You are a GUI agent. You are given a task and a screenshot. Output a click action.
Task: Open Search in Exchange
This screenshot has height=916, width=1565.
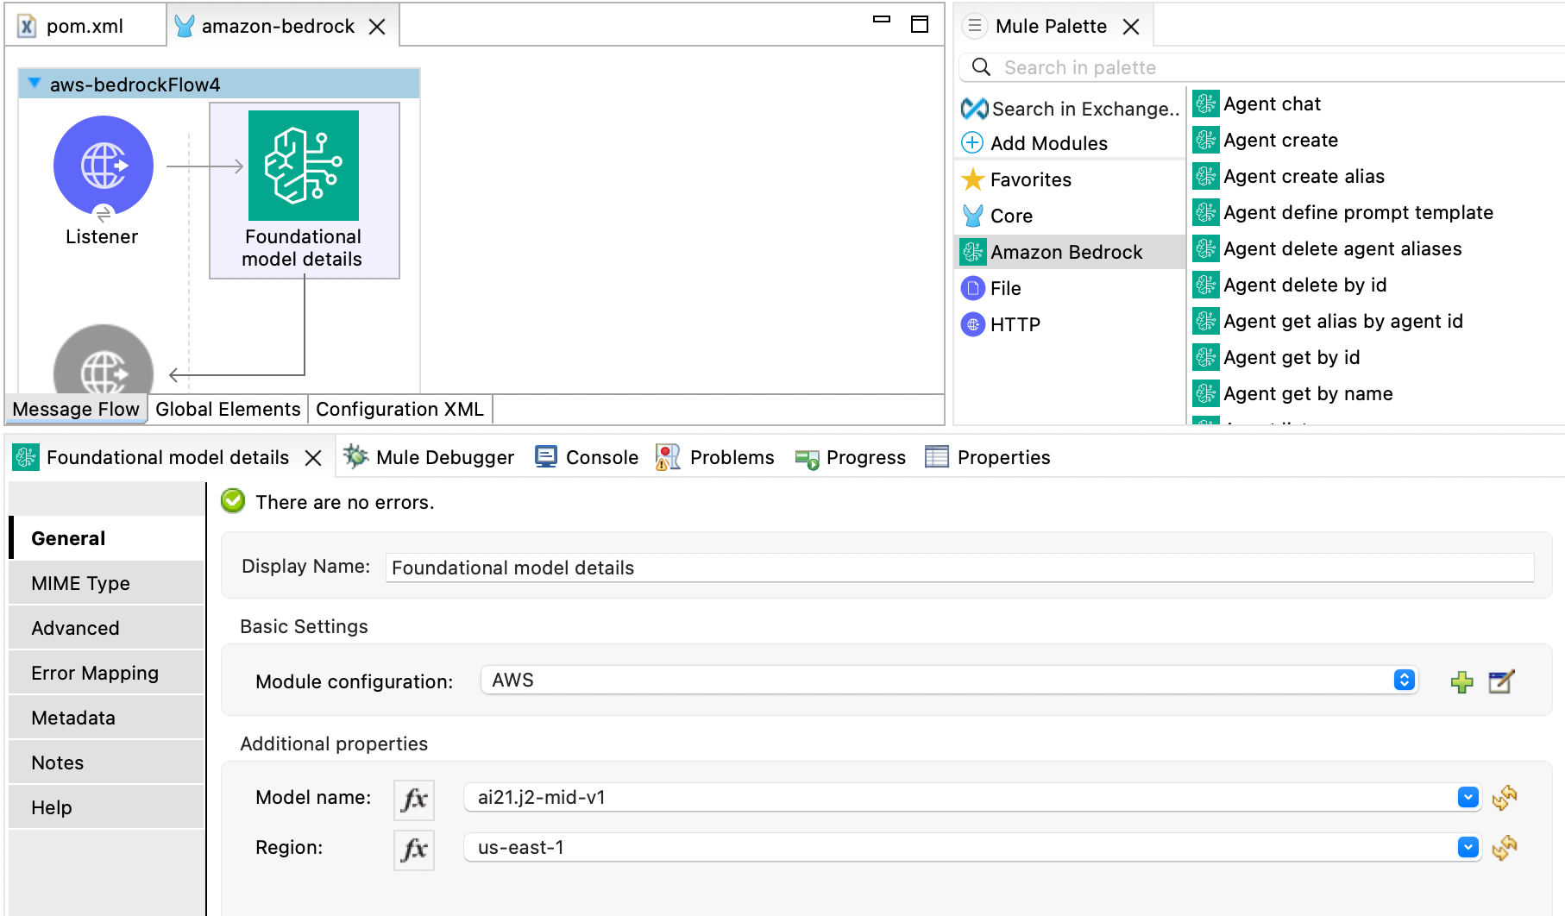click(x=1071, y=109)
